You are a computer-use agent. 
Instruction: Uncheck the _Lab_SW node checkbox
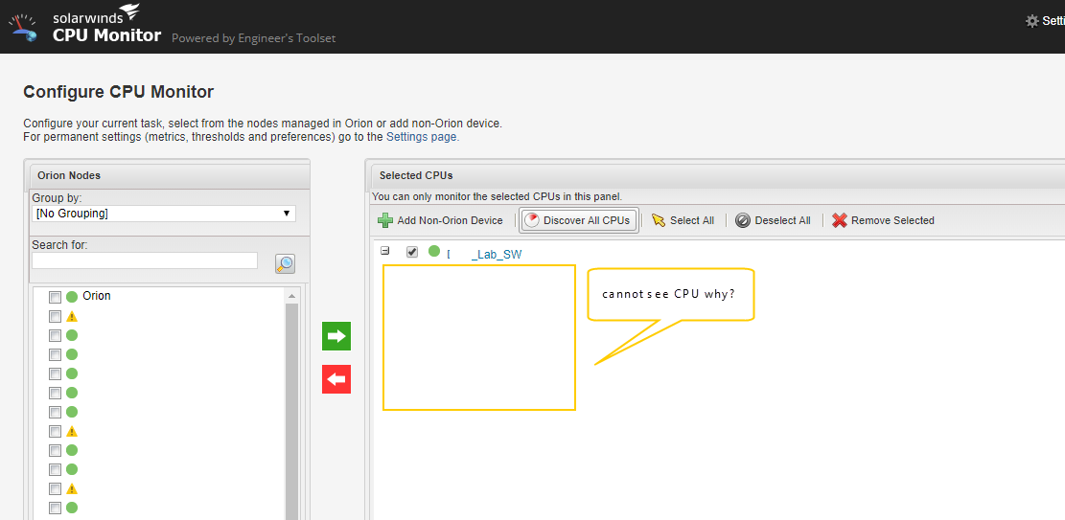pyautogui.click(x=411, y=252)
